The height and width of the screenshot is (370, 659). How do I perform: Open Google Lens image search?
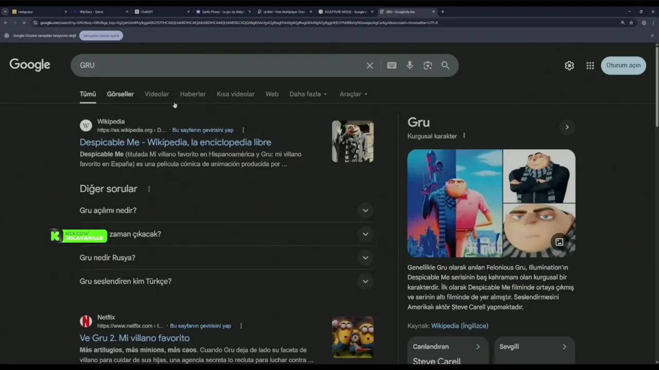[427, 65]
